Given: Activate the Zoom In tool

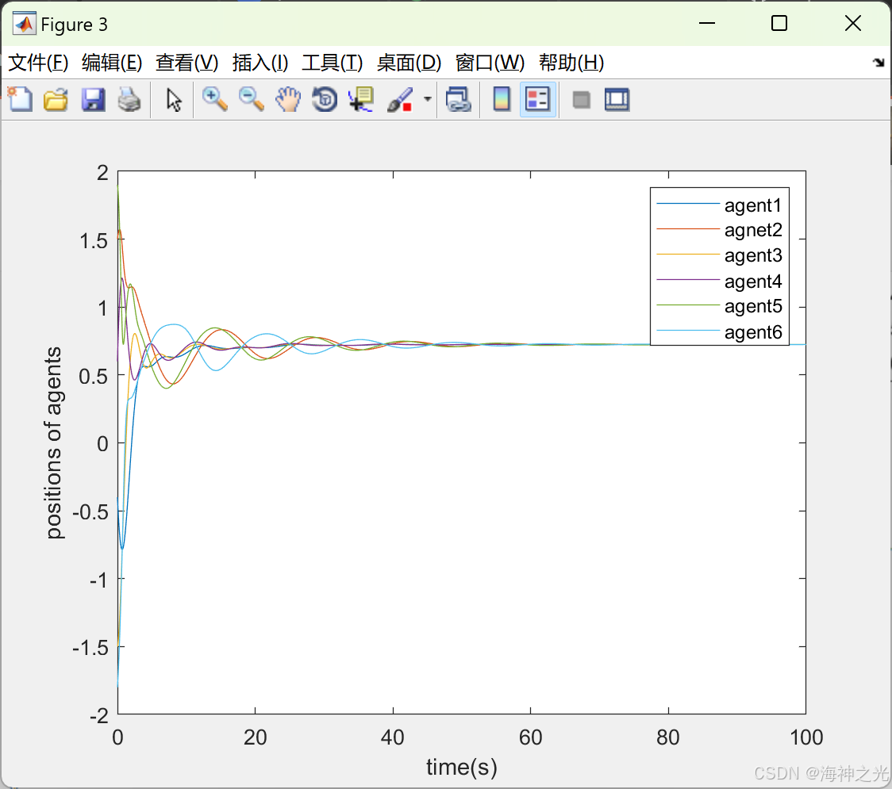Looking at the screenshot, I should click(215, 99).
